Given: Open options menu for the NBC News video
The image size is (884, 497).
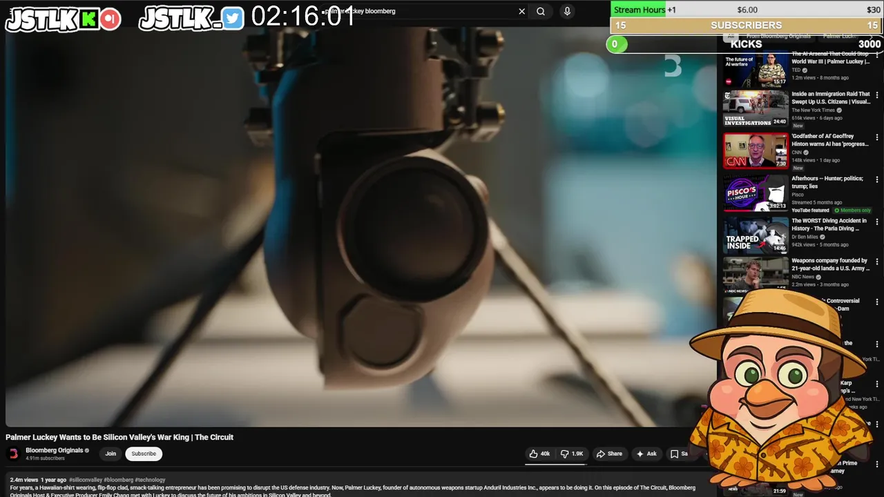Looking at the screenshot, I should 877,262.
